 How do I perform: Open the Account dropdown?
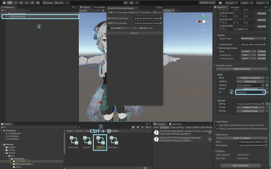coord(232,3)
